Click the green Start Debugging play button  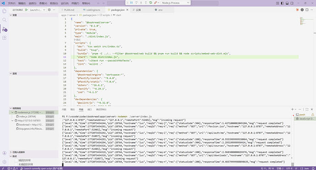click(27, 10)
